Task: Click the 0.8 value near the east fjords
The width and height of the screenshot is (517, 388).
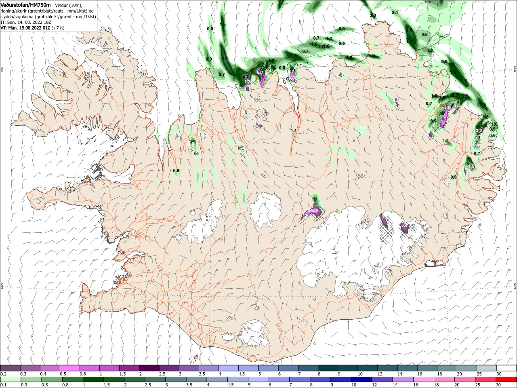Action: coord(454,177)
